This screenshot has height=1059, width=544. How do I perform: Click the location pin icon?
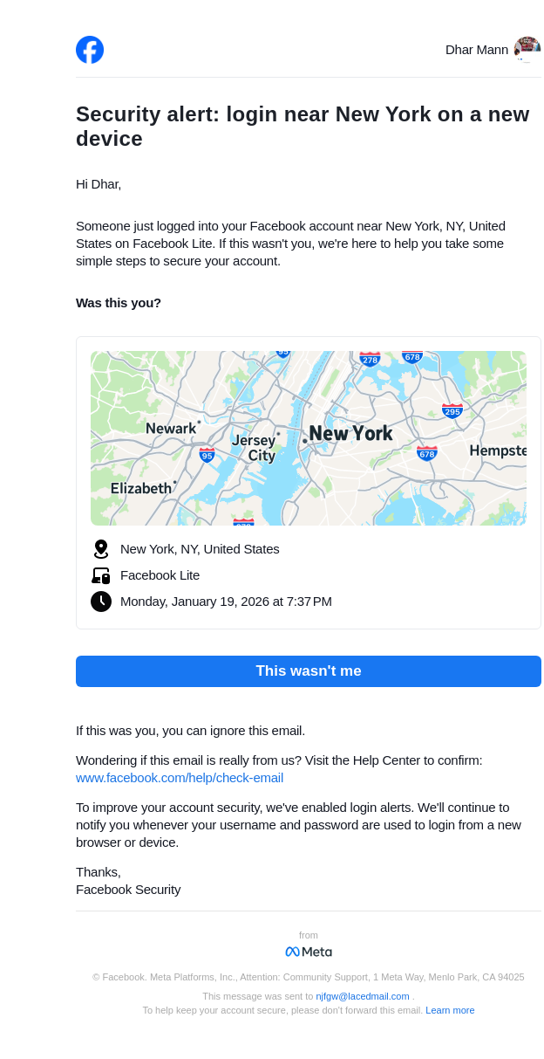pos(101,549)
